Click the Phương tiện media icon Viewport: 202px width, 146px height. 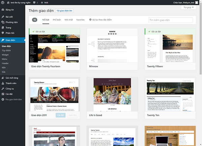(x=3, y=22)
